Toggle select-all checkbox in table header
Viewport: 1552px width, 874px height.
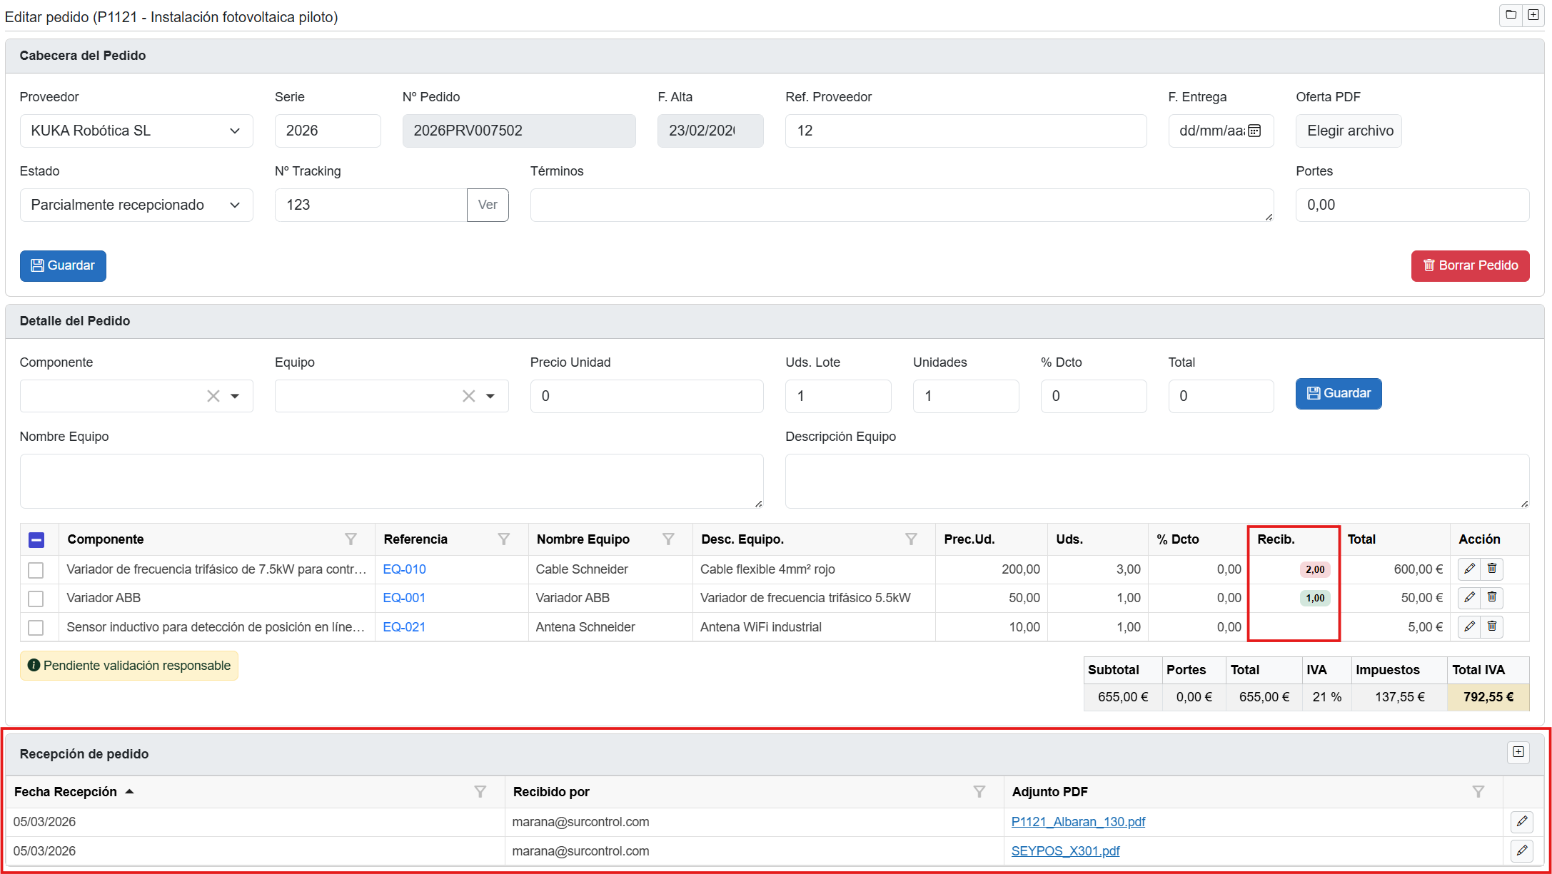coord(36,540)
